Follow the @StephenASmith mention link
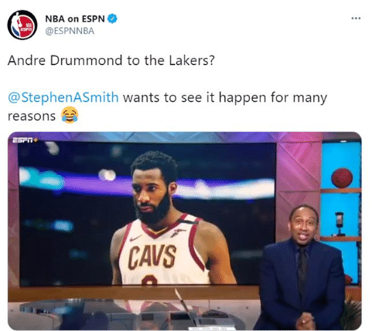 tap(63, 97)
